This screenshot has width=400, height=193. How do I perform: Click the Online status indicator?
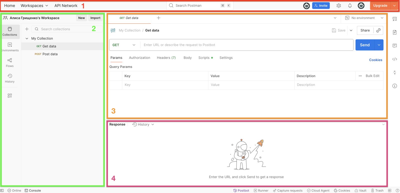pos(14,191)
